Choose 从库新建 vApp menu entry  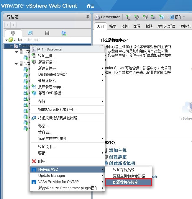[x=68, y=87]
